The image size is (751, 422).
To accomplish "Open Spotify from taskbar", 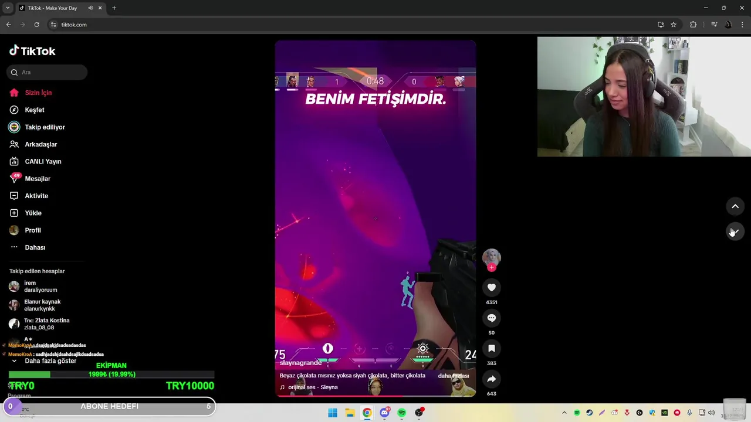I will tap(402, 413).
